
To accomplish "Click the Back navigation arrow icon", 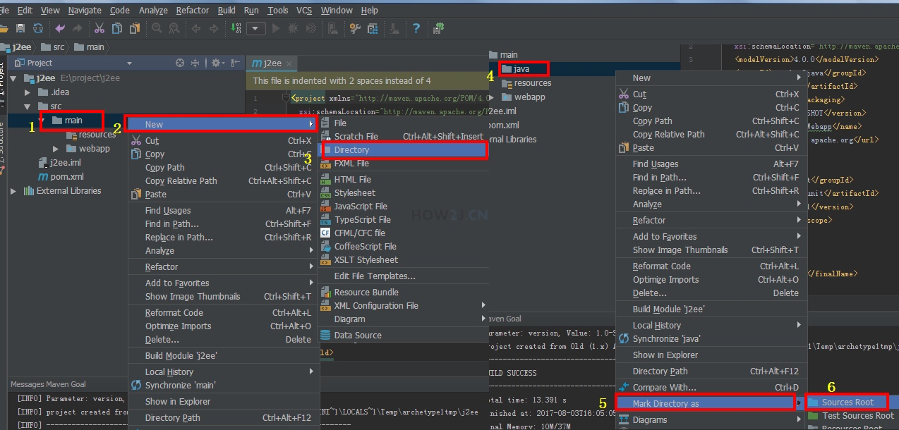I will coord(195,28).
